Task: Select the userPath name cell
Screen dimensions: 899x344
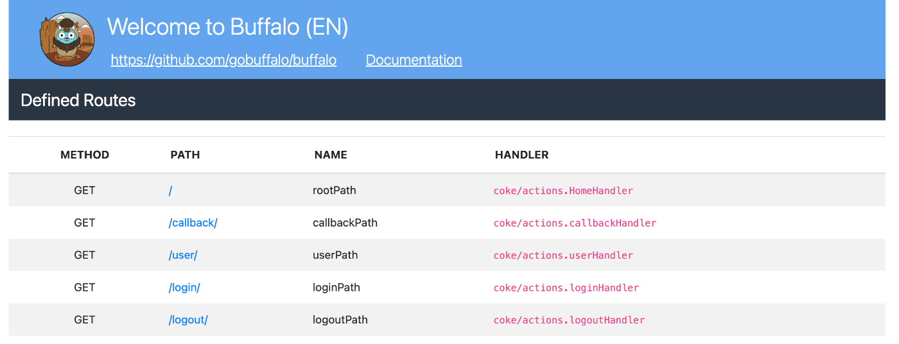Action: tap(335, 255)
